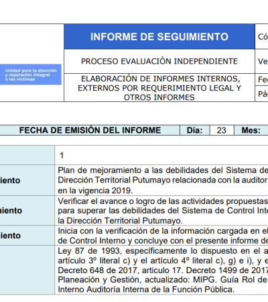Click the PROCESO EVALUACIÒN INDEPENDIENTE cell
The image size is (268, 302).
pyautogui.click(x=159, y=61)
